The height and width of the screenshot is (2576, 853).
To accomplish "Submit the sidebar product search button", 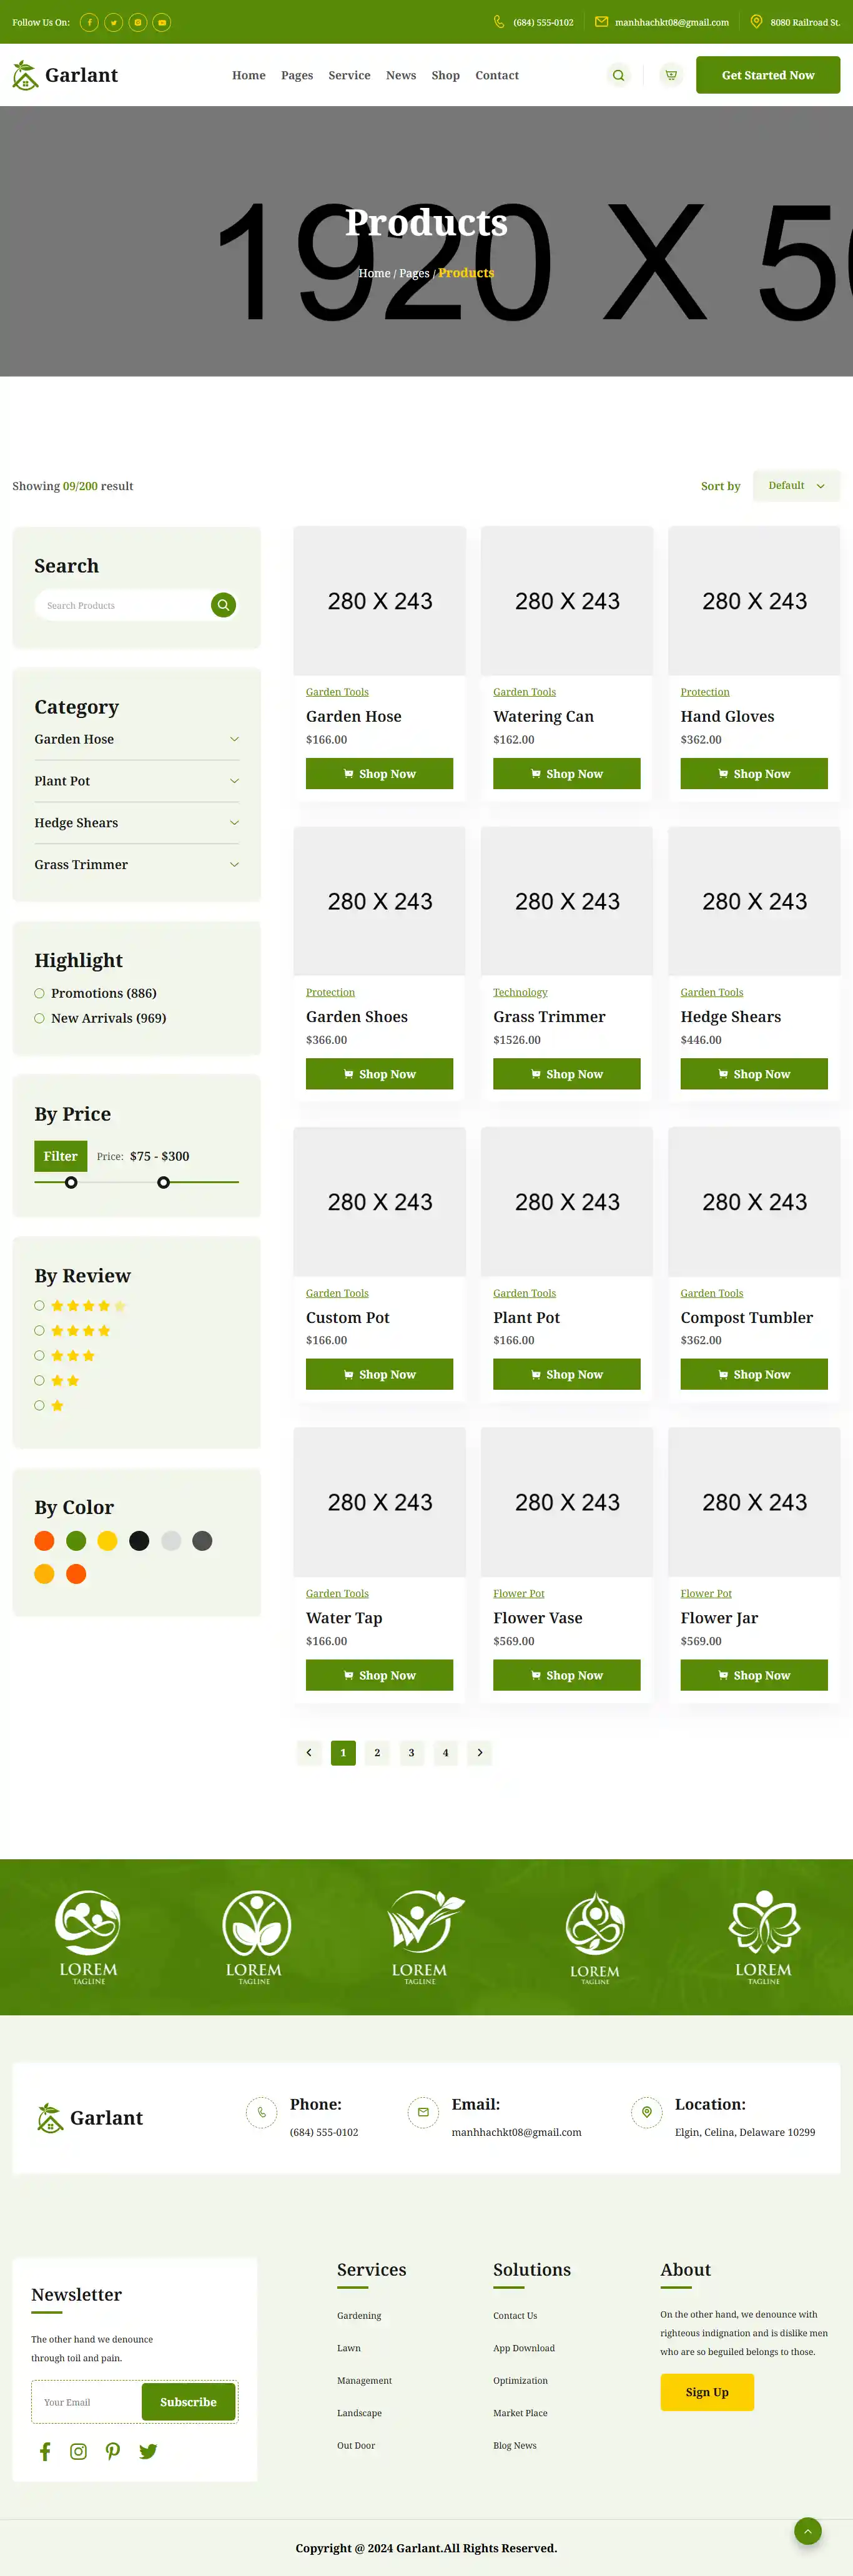I will pos(223,605).
